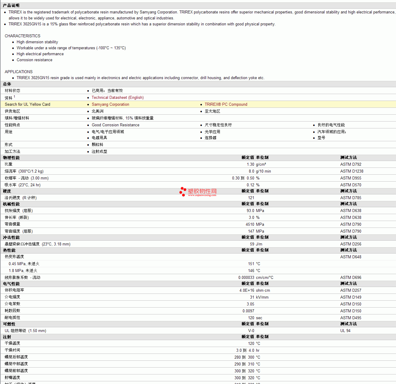Screen dimensions: 396x384
Task: Click the 4510 MPa flexural modulus value
Action: (x=255, y=225)
